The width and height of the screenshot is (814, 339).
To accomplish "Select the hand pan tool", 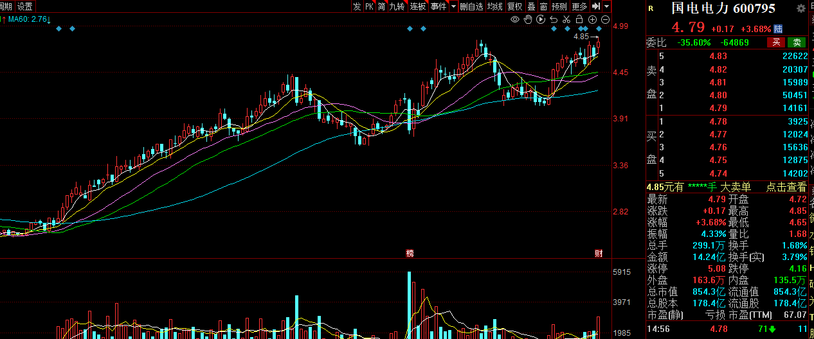I will (x=528, y=20).
